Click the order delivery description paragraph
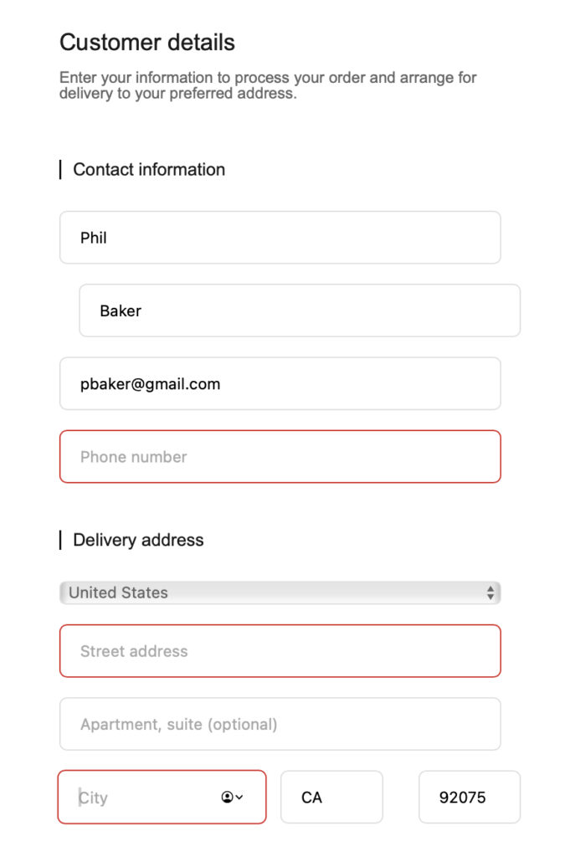575x857 pixels. 268,85
